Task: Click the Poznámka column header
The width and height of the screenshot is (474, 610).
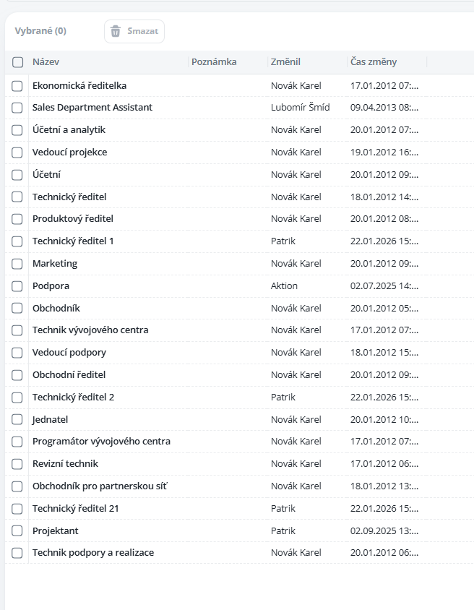Action: click(x=214, y=62)
